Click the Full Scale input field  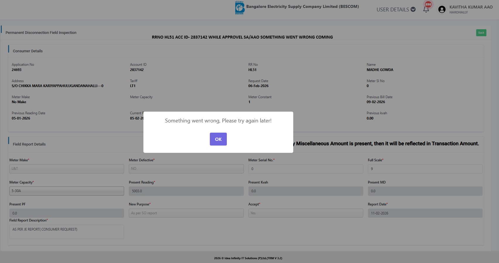425,169
